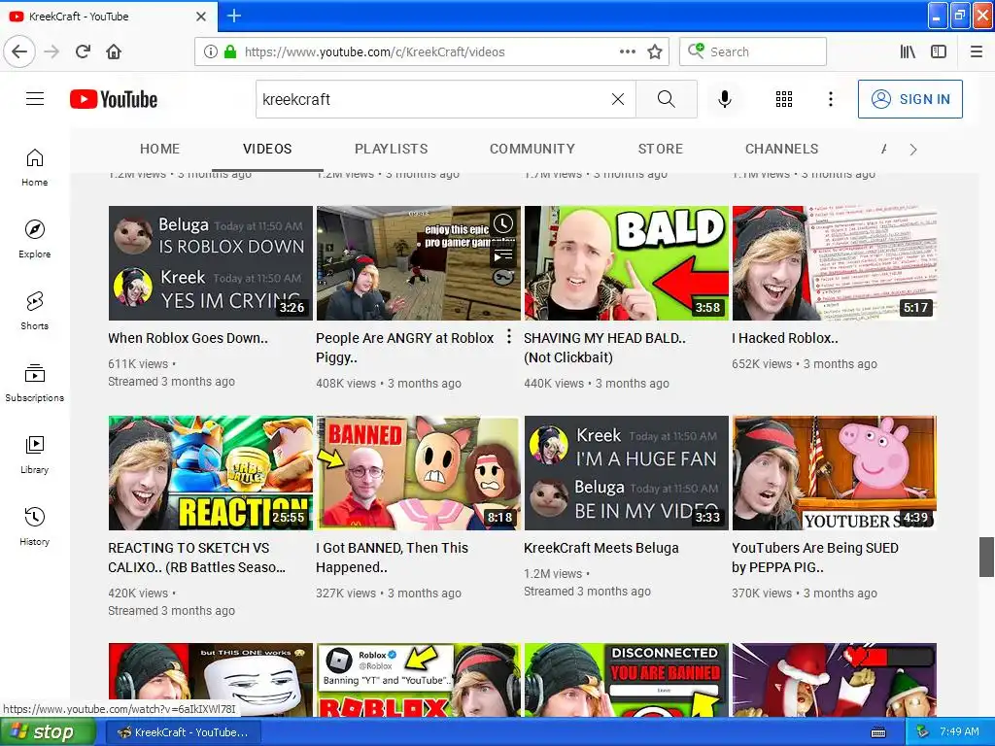Open a new browser tab with plus
The height and width of the screenshot is (746, 995).
click(x=234, y=16)
